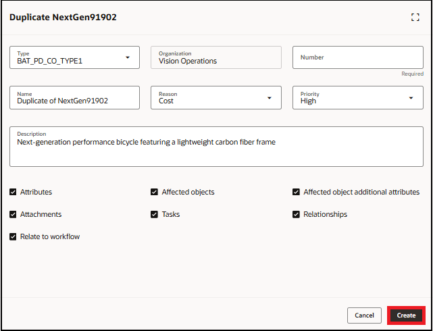Click the Type dropdown arrow icon

click(128, 57)
